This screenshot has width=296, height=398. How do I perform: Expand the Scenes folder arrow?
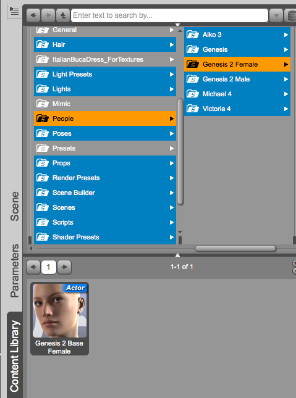(172, 207)
